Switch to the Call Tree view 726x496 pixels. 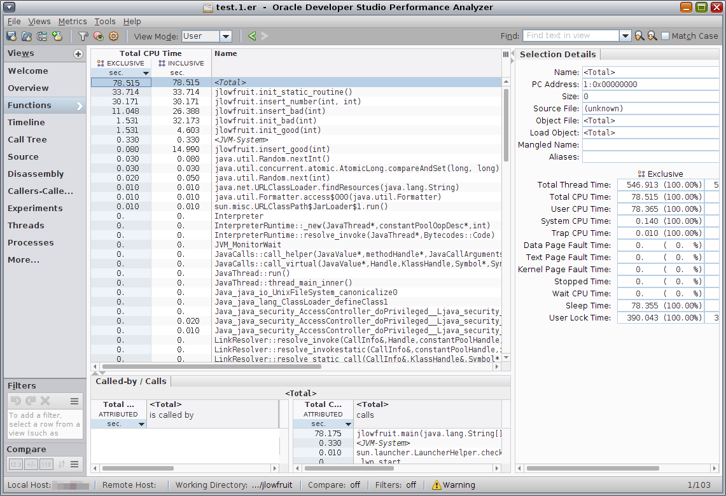point(27,139)
